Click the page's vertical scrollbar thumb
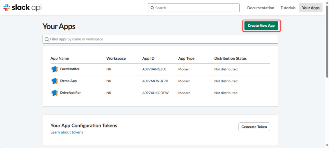The width and height of the screenshot is (329, 148). click(x=327, y=41)
